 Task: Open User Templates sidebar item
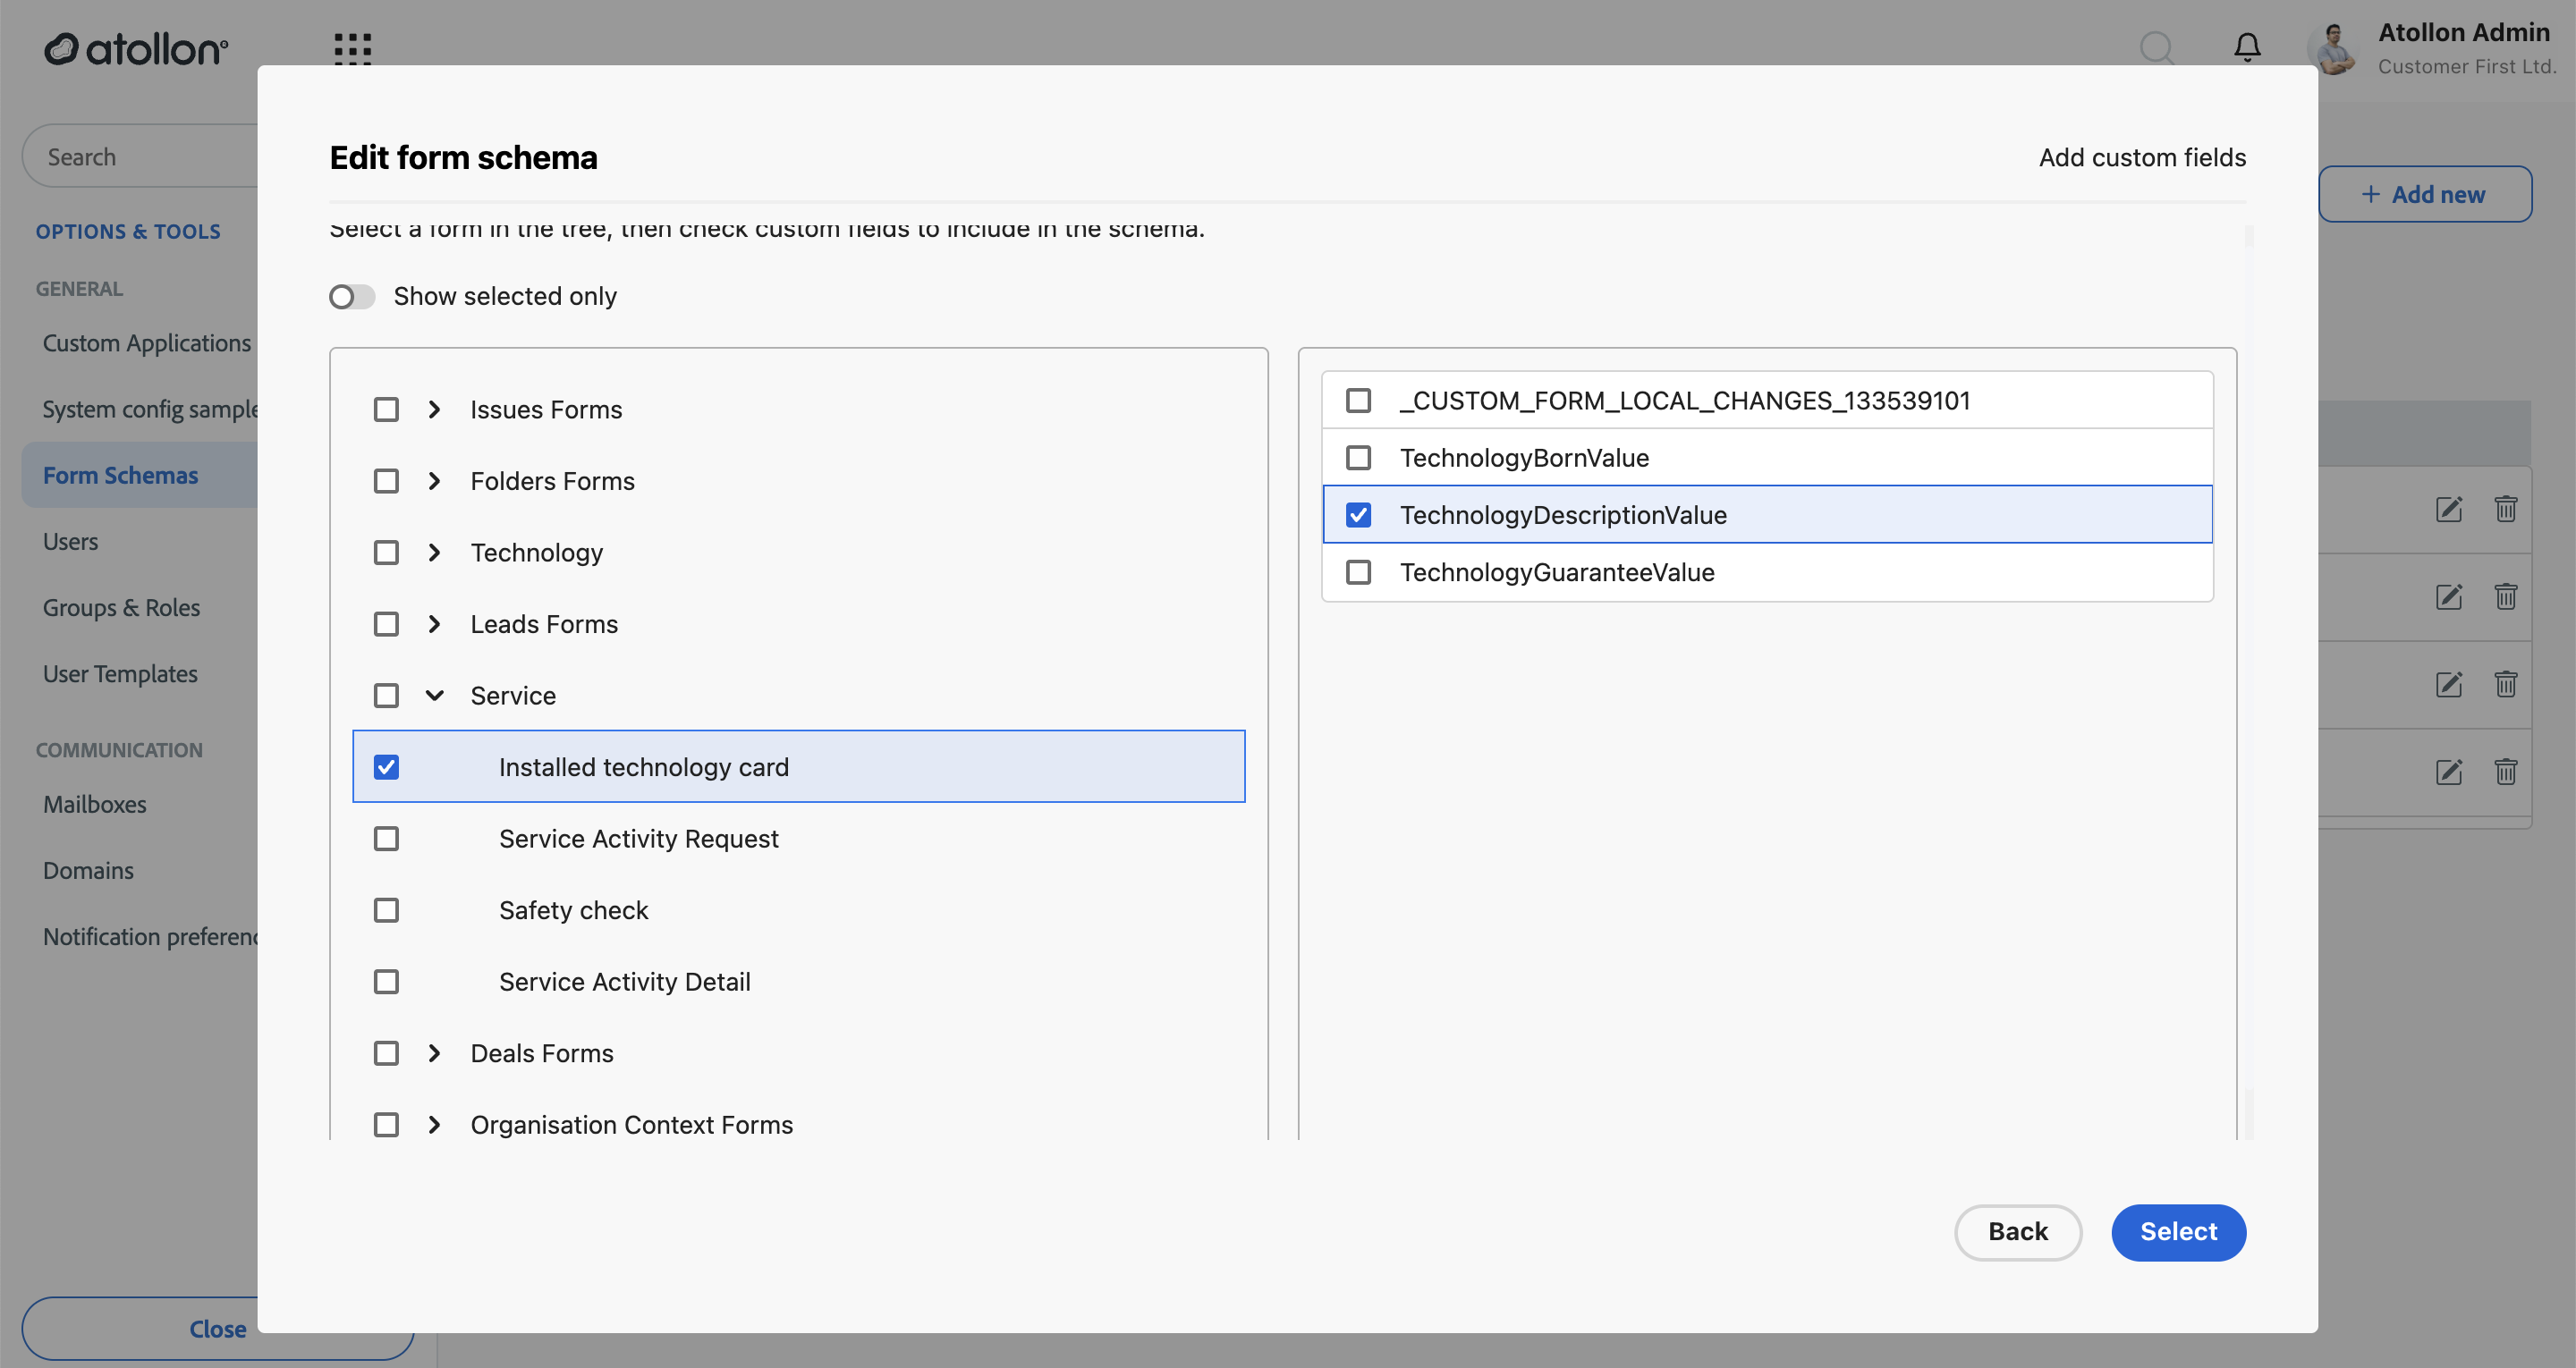(x=120, y=673)
